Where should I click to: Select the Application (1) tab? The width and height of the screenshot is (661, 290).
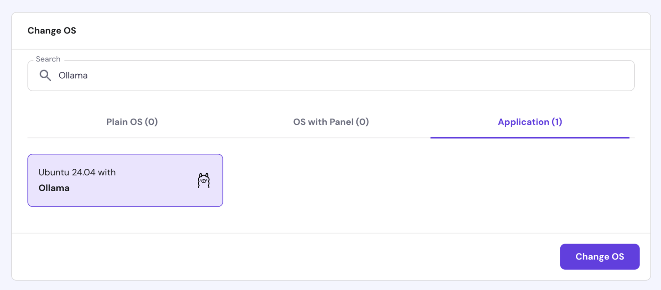[x=530, y=122]
